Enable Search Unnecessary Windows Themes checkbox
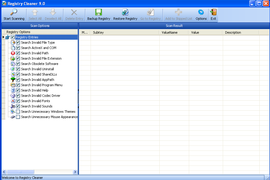The height and width of the screenshot is (180, 270). coord(18,112)
